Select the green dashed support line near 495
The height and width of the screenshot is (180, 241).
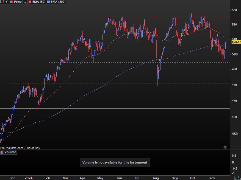point(139,63)
